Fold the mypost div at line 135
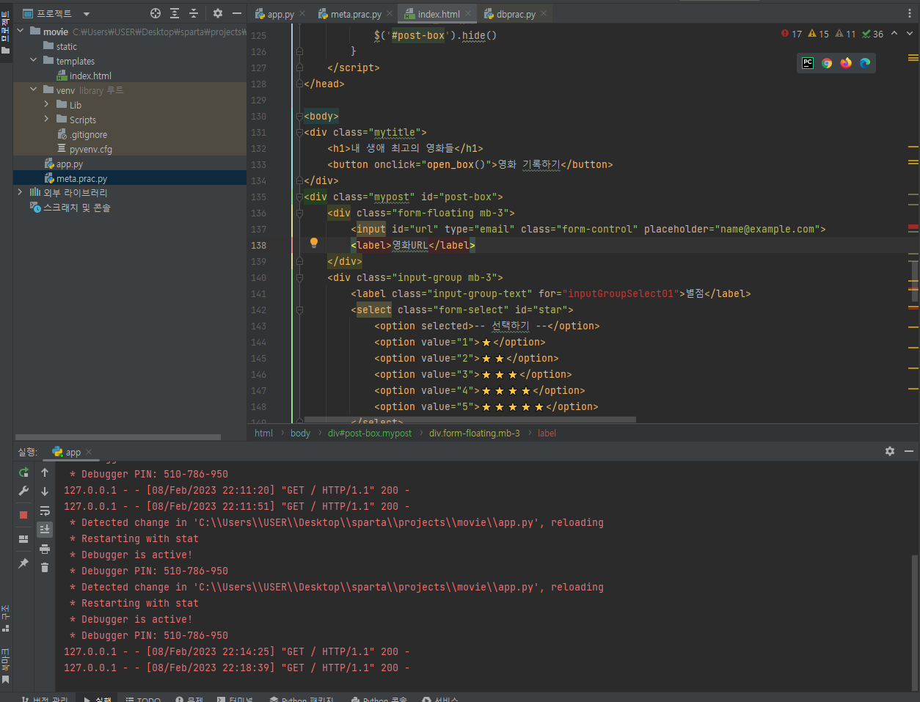The image size is (920, 702). click(299, 197)
